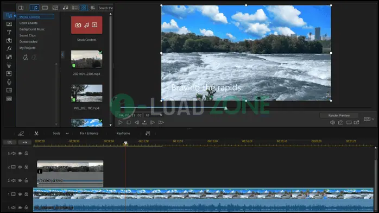Open the preview Fit zoom dropdown
The height and width of the screenshot is (213, 379).
(154, 115)
